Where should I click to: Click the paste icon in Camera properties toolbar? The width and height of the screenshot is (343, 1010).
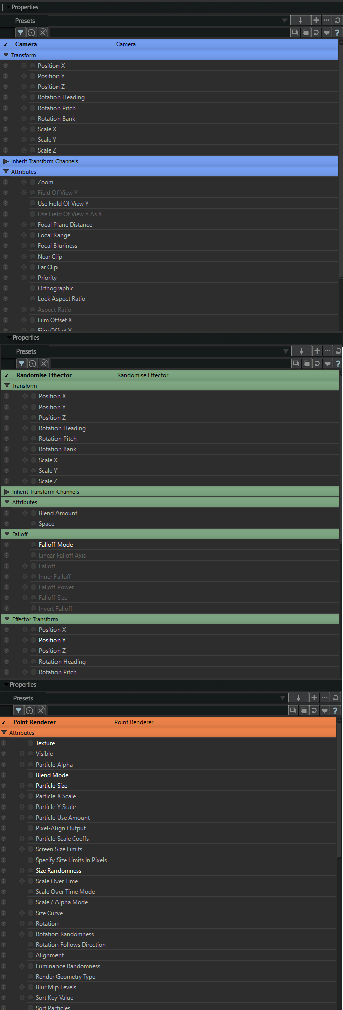tap(305, 32)
